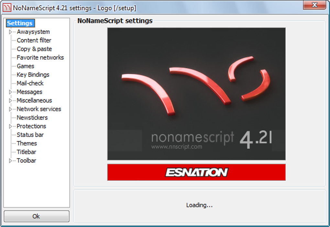The height and width of the screenshot is (227, 330).
Task: Open Toolbar settings page
Action: coord(26,161)
